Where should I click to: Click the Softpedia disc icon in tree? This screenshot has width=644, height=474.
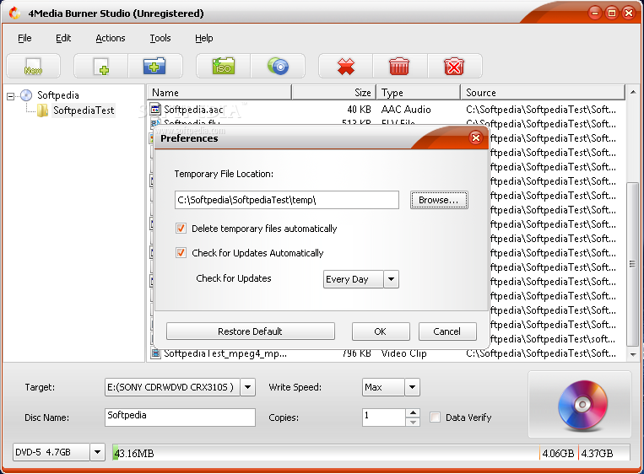[x=26, y=95]
